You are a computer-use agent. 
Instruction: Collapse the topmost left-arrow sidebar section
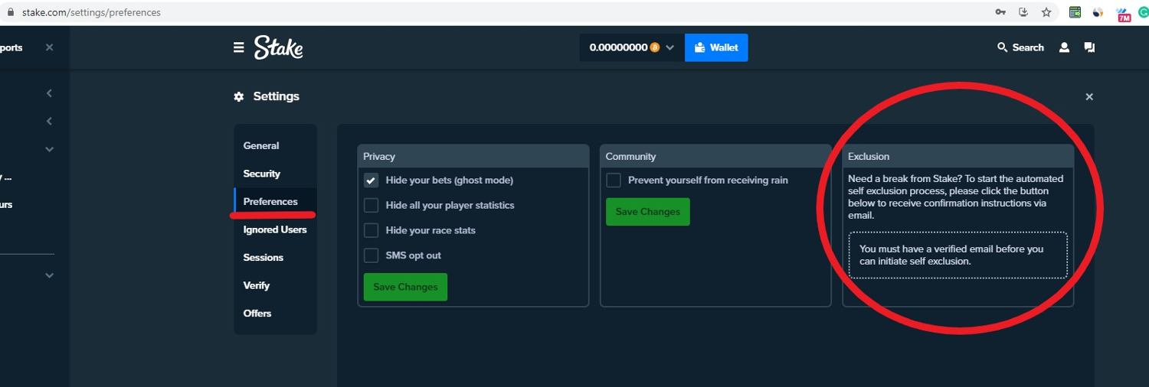click(49, 93)
